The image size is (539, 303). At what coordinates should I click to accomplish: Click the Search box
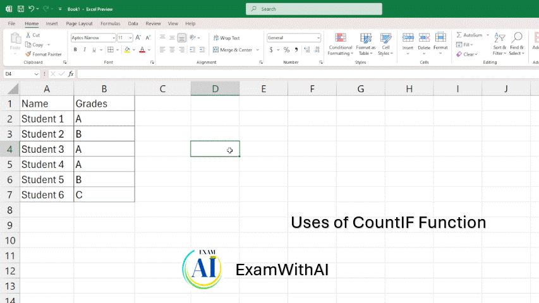point(314,9)
